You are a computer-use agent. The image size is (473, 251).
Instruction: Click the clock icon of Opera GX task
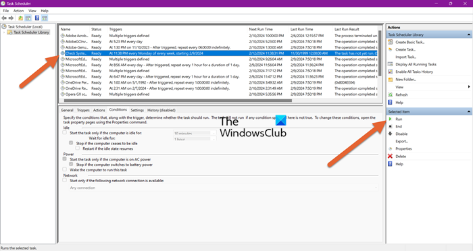coord(63,94)
